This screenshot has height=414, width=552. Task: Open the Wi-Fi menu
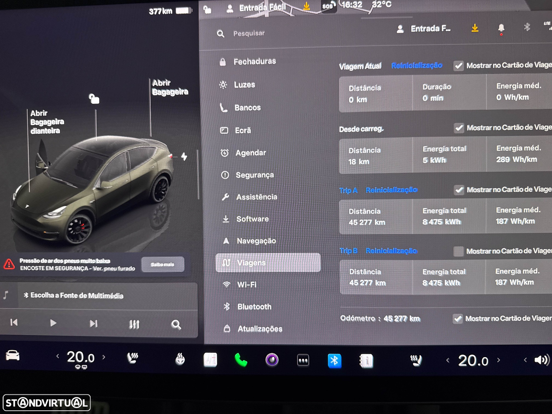(x=247, y=285)
